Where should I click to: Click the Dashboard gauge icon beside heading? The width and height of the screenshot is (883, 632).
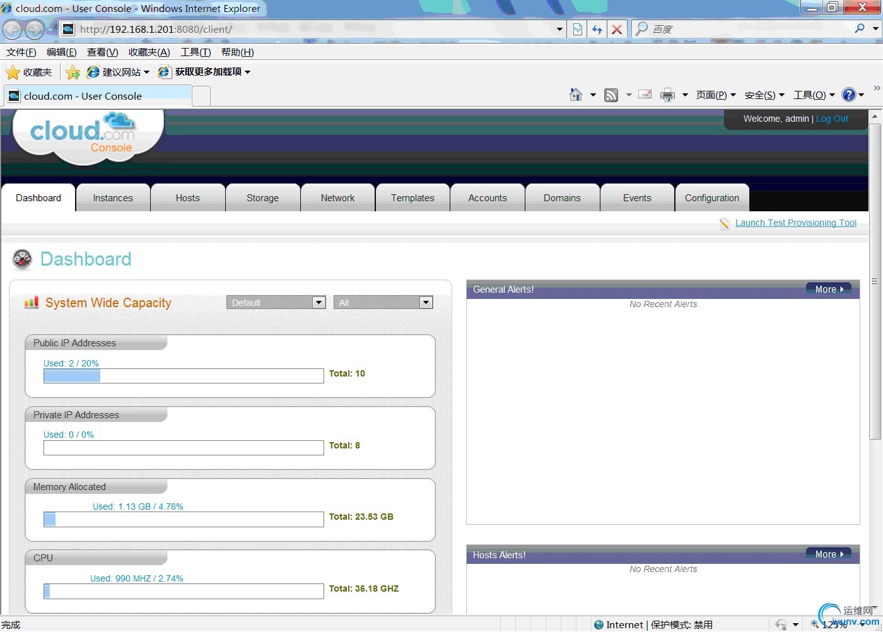click(22, 259)
